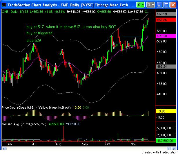Click the 451.00 price axis label

(x=162, y=73)
